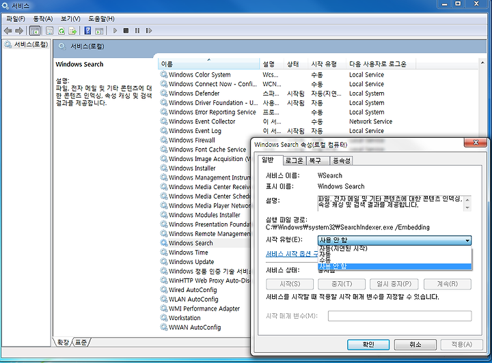The height and width of the screenshot is (363, 492).
Task: Open the 도움말(H) menu
Action: (x=101, y=19)
